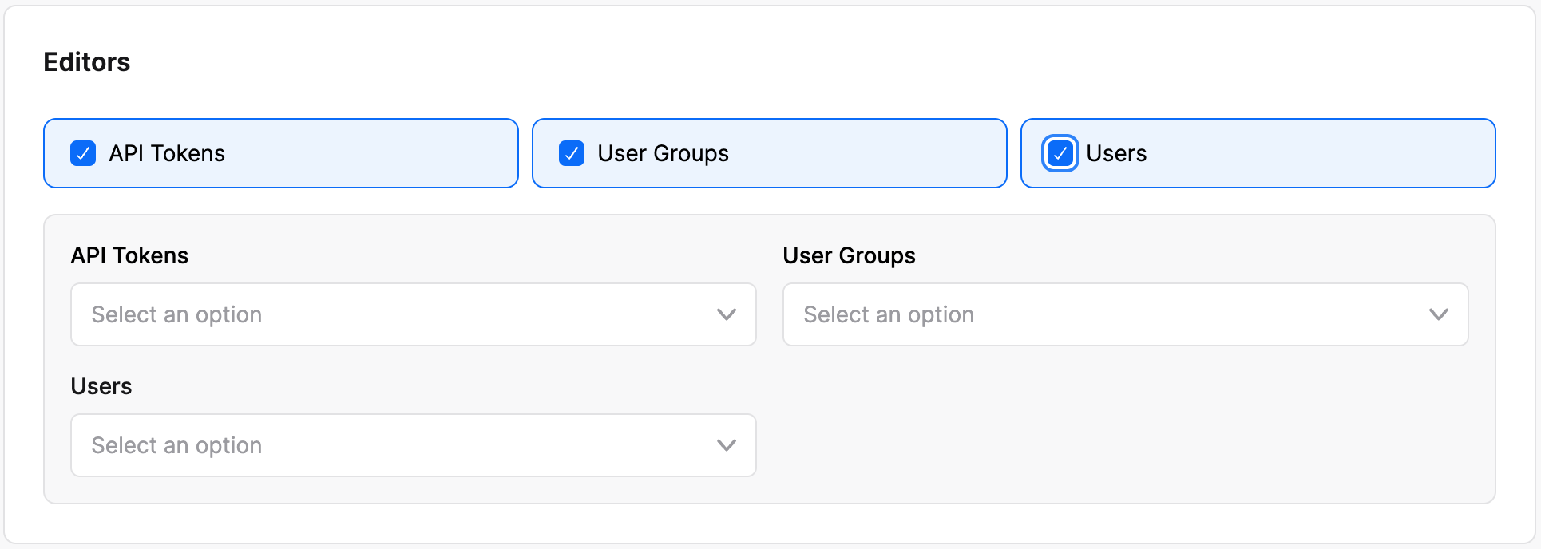Uncheck the API Tokens checkbox
The height and width of the screenshot is (549, 1541).
point(83,153)
